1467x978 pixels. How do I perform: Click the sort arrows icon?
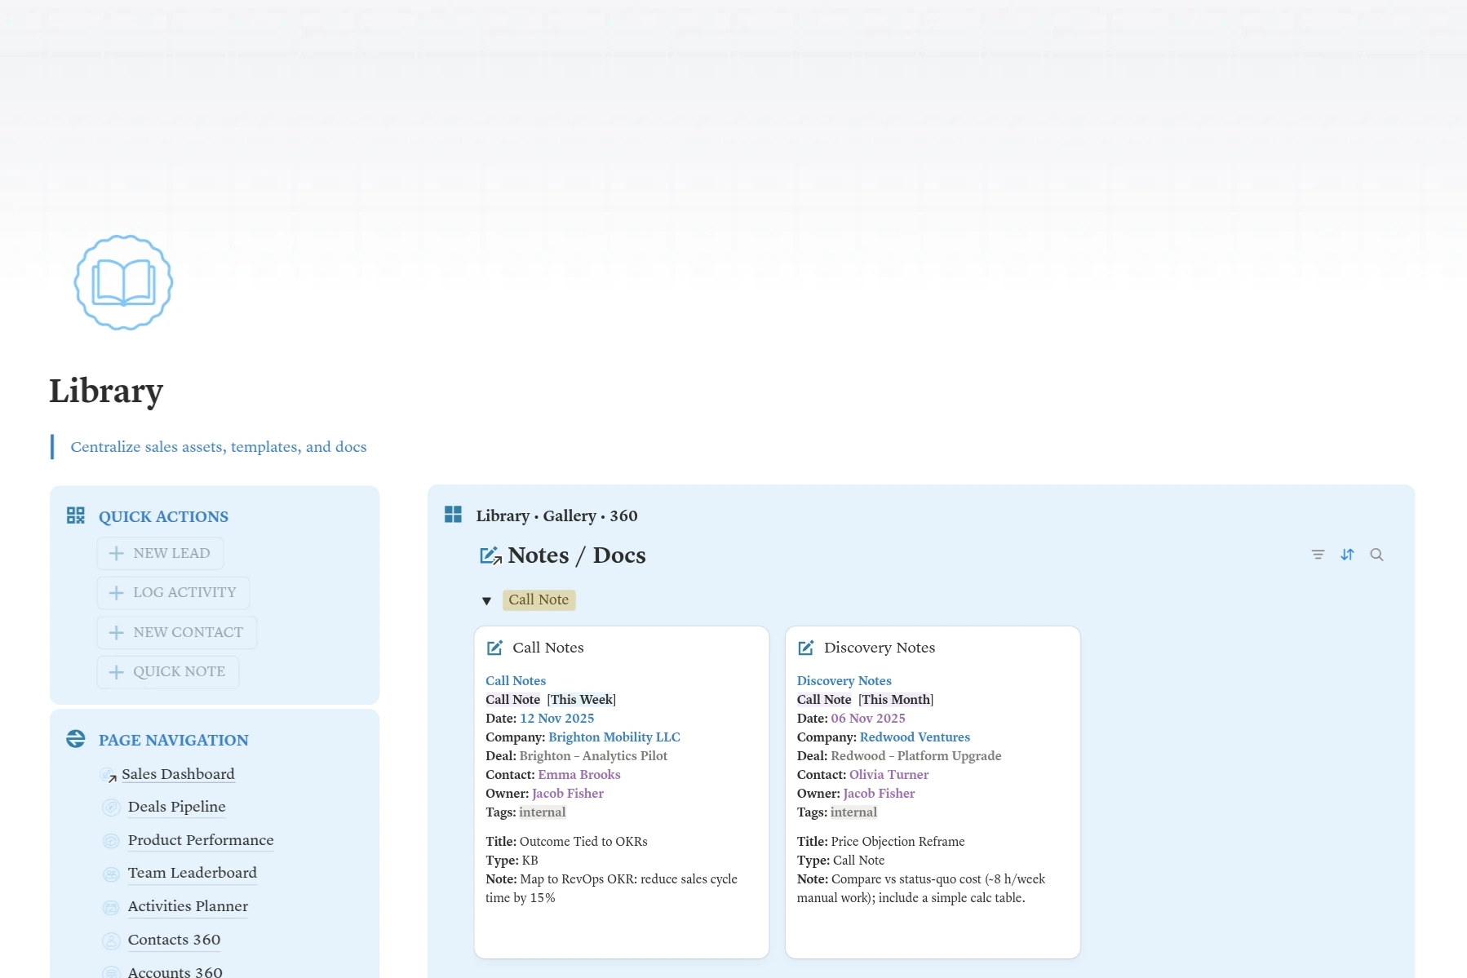[x=1347, y=555]
